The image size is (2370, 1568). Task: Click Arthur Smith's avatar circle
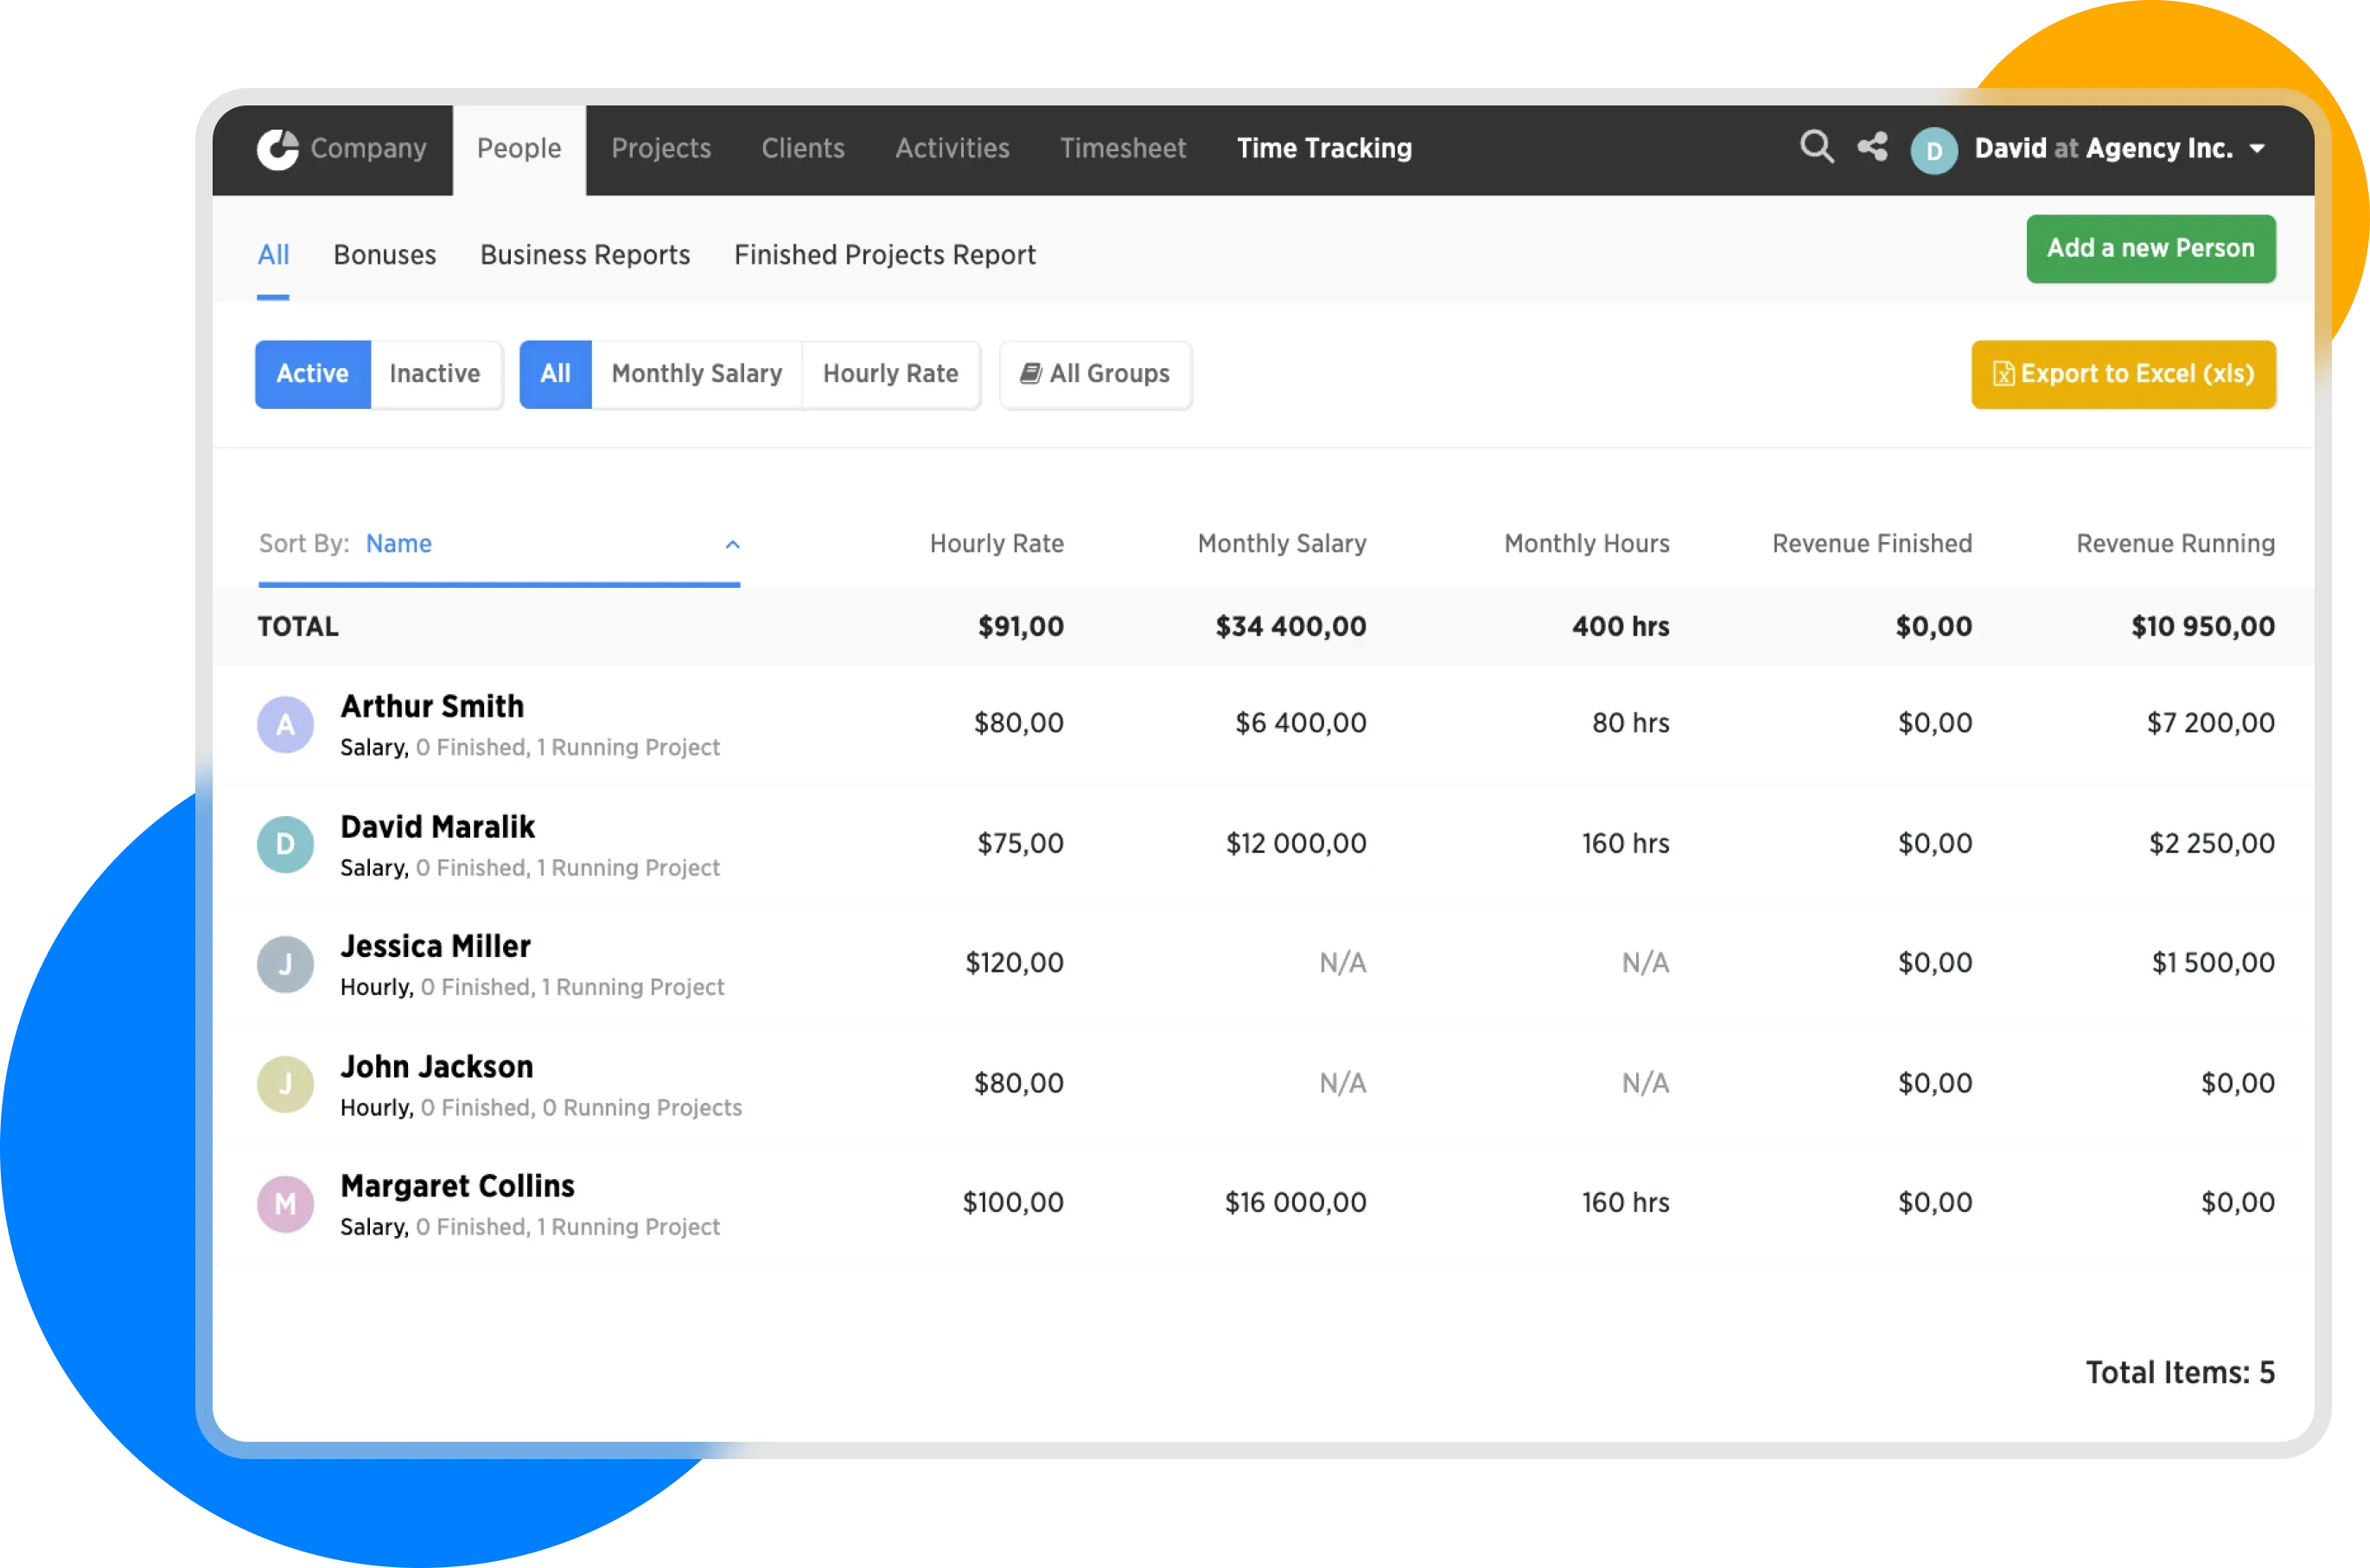(x=285, y=724)
